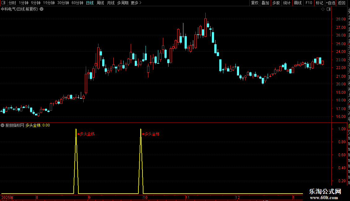Click the second ★多头金梯 signal label
350x201 pixels.
(x=151, y=134)
